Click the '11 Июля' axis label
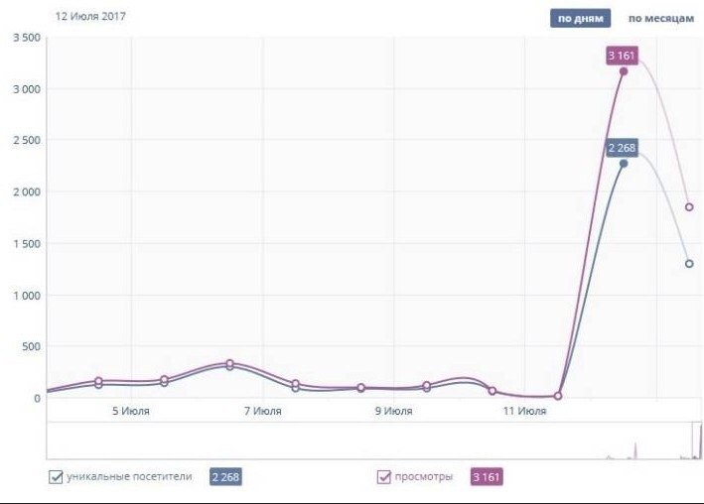 tap(524, 411)
